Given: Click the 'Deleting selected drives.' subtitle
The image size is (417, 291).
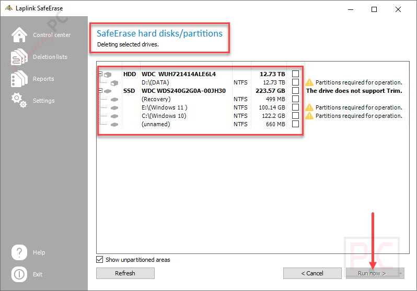Looking at the screenshot, I should (x=128, y=44).
